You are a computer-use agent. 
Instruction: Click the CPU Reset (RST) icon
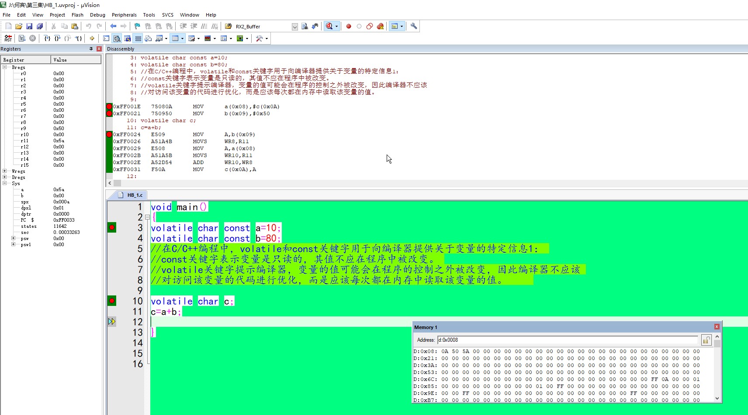(8, 38)
